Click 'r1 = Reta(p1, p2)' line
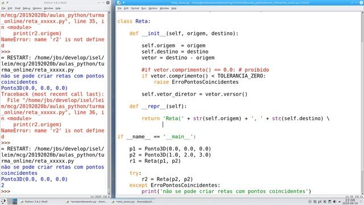Image resolution: width=364 pixels, height=205 pixels. 155,161
